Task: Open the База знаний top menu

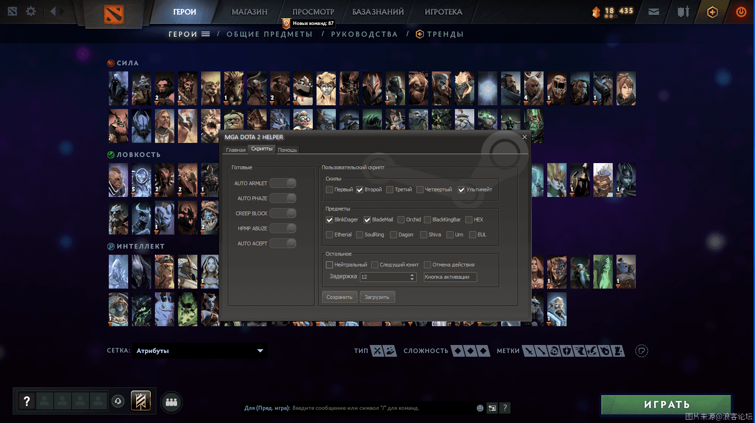Action: (x=378, y=12)
